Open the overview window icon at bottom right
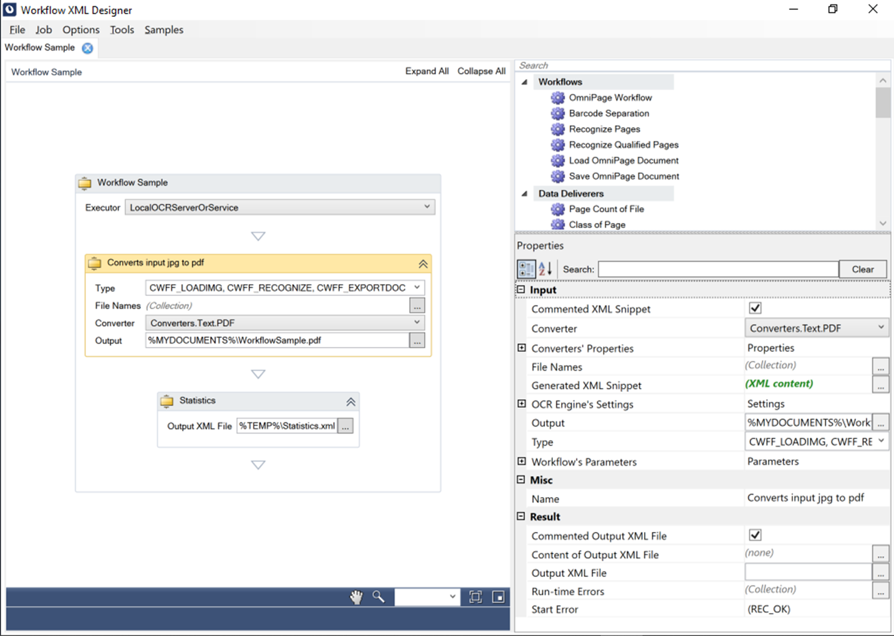This screenshot has width=894, height=636. click(x=498, y=597)
